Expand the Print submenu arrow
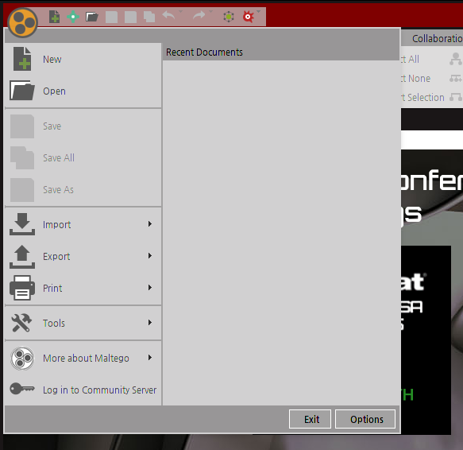The image size is (463, 450). [x=150, y=287]
